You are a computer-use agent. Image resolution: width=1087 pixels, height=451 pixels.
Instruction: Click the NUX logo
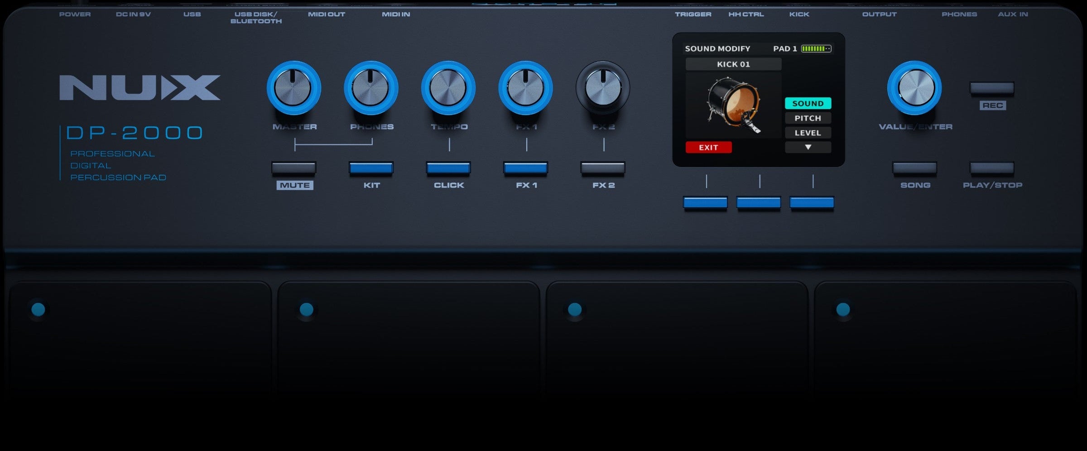pos(140,88)
